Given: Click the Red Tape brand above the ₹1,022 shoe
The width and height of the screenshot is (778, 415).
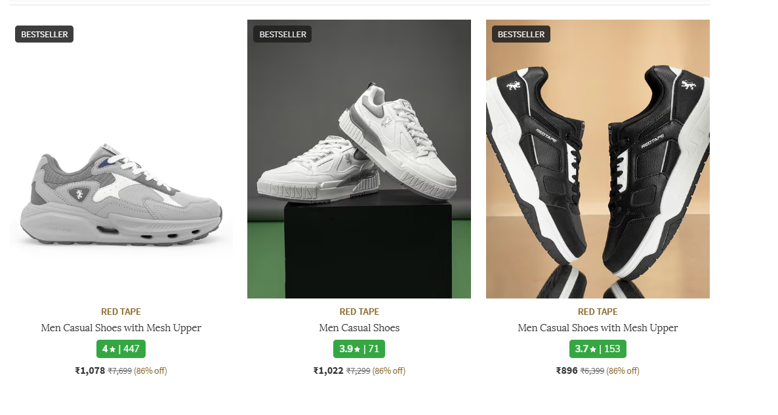Looking at the screenshot, I should tap(359, 312).
